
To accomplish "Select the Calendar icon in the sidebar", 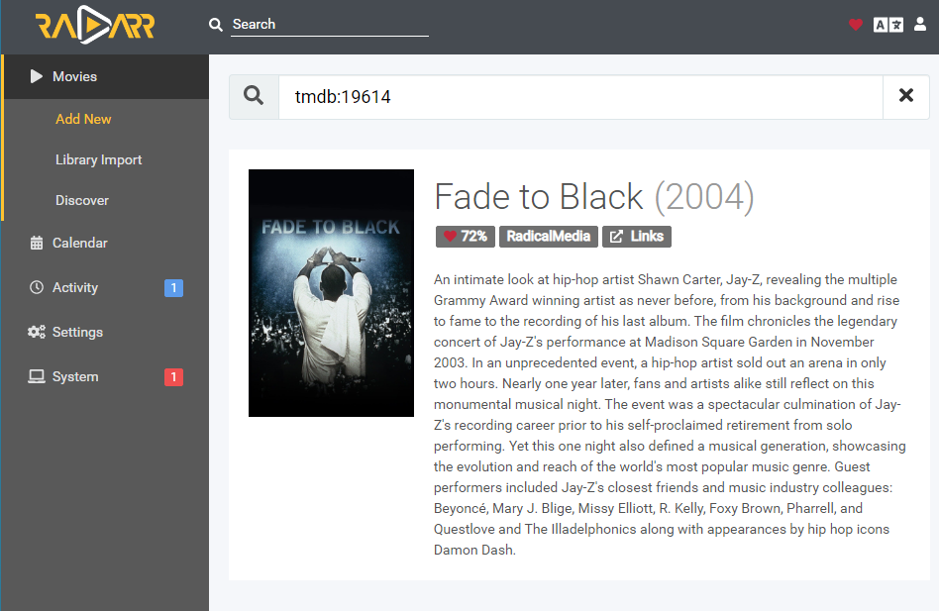I will click(x=36, y=243).
